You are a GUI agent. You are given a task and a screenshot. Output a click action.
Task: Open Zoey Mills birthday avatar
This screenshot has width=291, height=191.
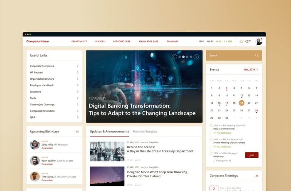point(35,144)
